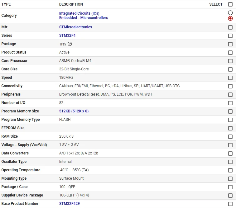236x208 pixels.
Task: Check the Connectivity row checkbox
Action: point(230,86)
